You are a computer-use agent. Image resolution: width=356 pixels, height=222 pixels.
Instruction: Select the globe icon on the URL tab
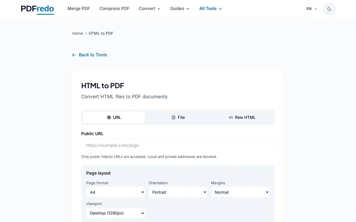[x=109, y=117]
